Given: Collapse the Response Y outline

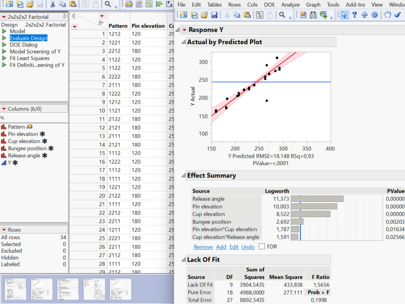Looking at the screenshot, I should [x=177, y=30].
